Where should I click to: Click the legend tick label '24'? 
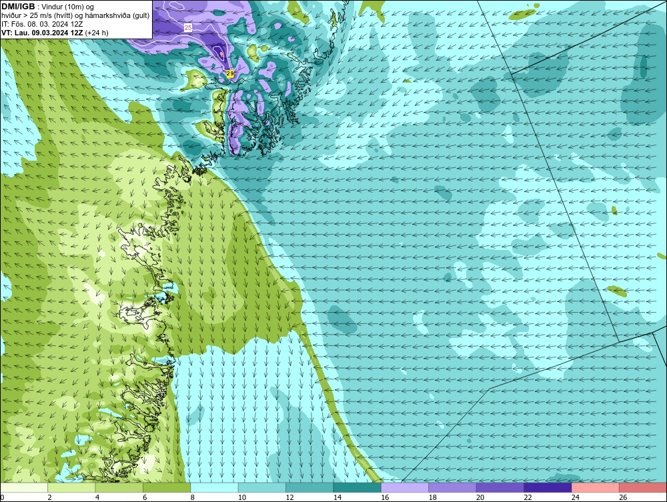pyautogui.click(x=575, y=497)
